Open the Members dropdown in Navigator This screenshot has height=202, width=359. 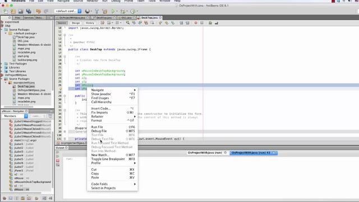click(26, 116)
